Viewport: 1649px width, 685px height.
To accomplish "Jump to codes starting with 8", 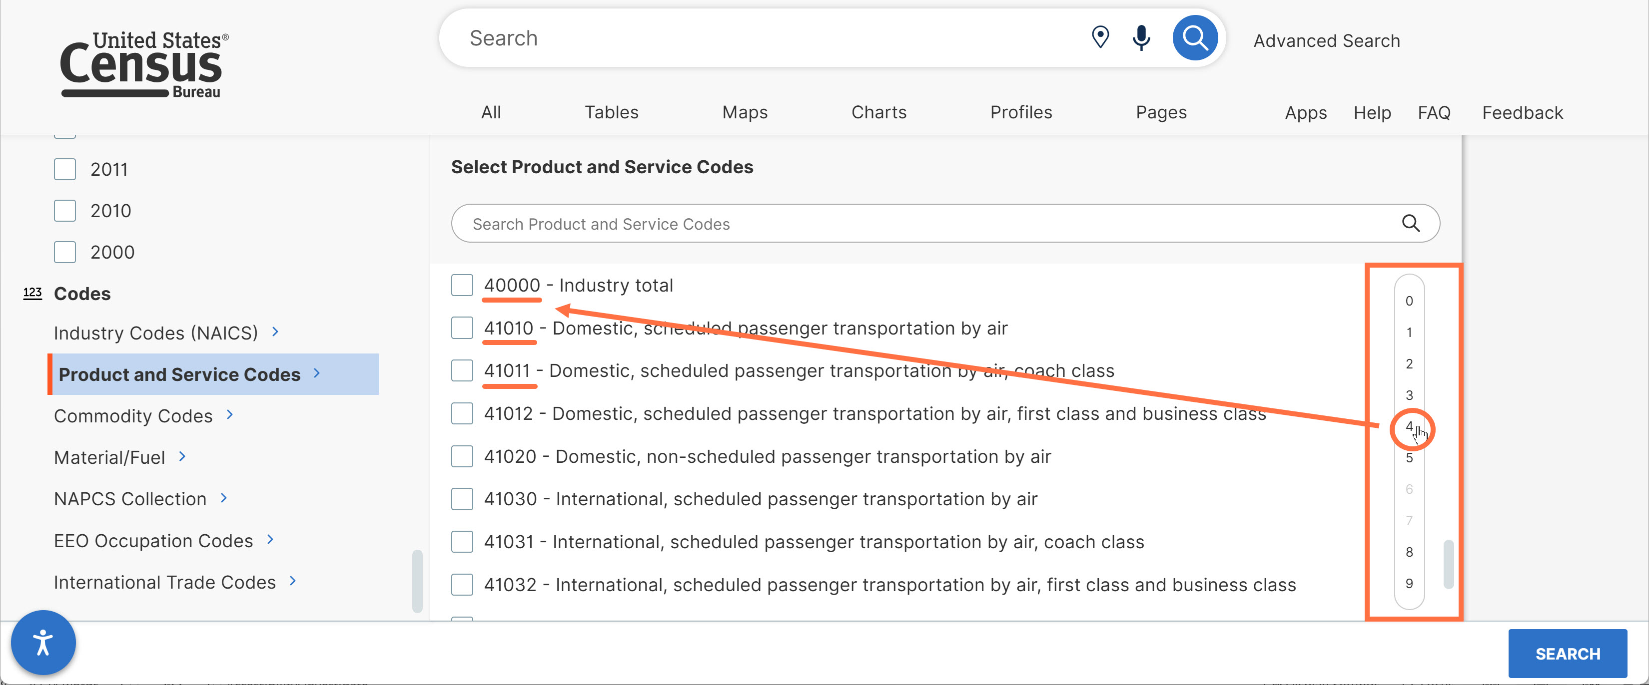I will coord(1409,552).
